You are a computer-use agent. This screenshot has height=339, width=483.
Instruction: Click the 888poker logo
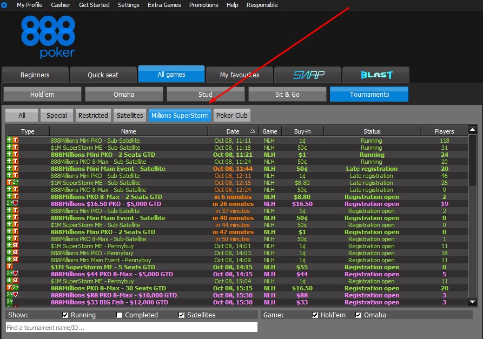[48, 36]
